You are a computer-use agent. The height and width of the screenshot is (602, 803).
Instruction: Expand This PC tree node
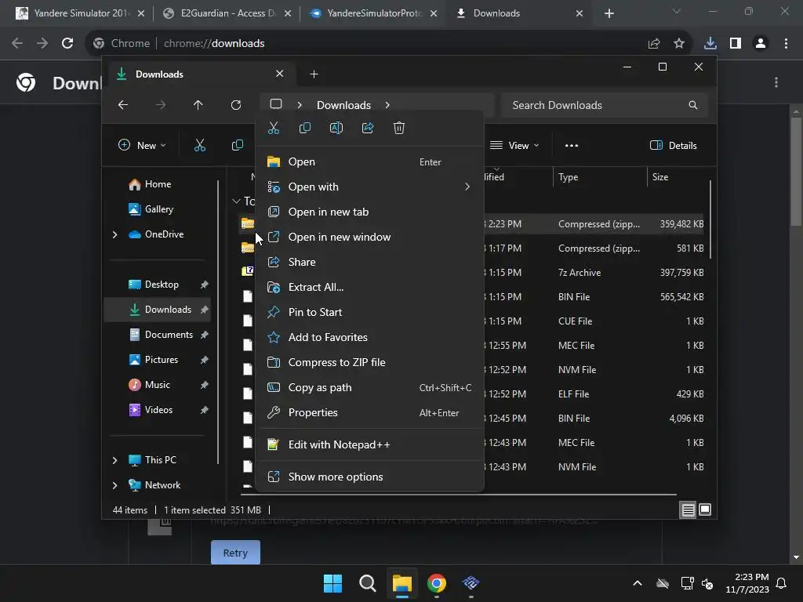(x=114, y=460)
